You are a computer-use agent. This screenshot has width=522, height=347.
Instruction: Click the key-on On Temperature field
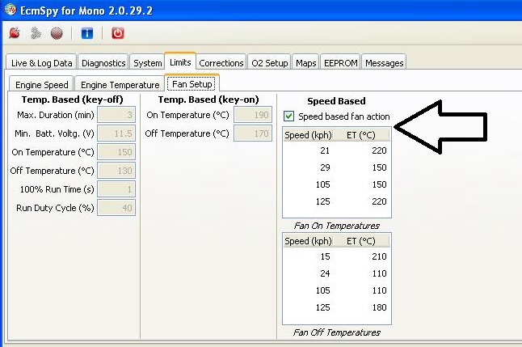(252, 115)
